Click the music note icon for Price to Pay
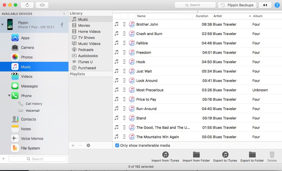The height and width of the screenshot is (171, 282). 117,99
